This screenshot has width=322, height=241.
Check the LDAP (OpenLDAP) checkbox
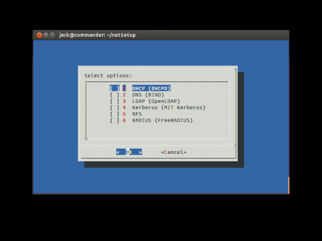click(114, 101)
